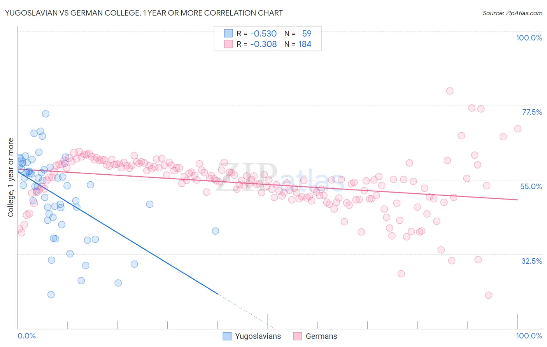Click the N = 184 value in legend
Screen dimensions: 547x347
coord(298,44)
